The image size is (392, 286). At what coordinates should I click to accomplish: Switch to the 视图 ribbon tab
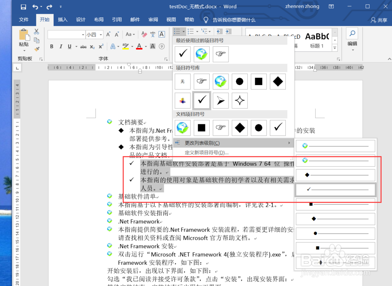coord(171,20)
